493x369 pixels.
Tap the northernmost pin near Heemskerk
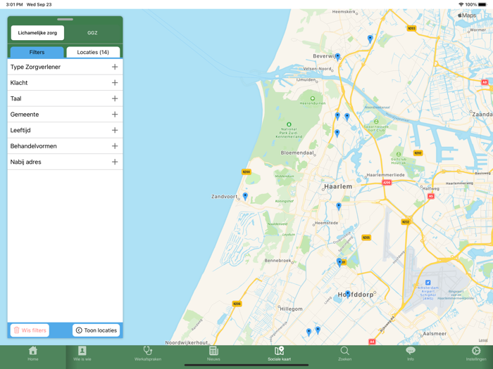(x=370, y=39)
